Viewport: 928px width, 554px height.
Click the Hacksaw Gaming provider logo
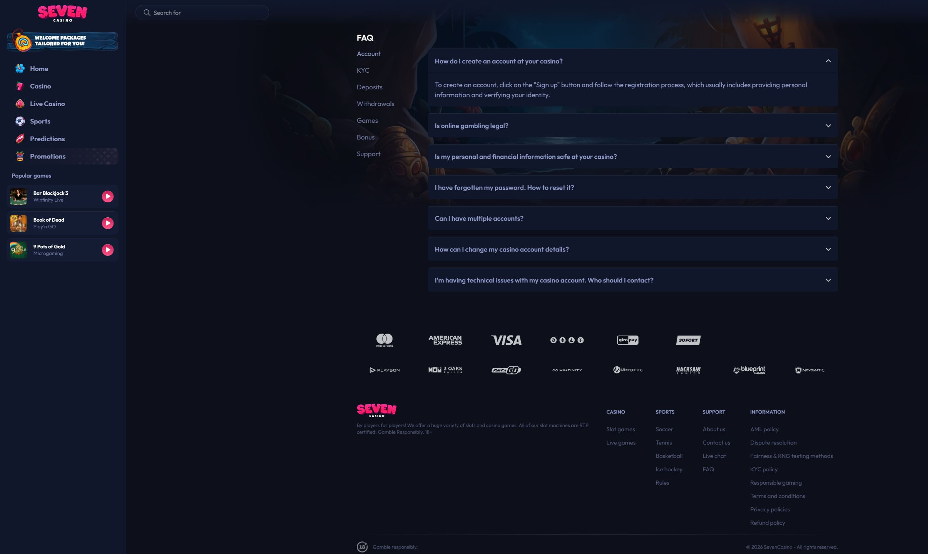click(688, 370)
